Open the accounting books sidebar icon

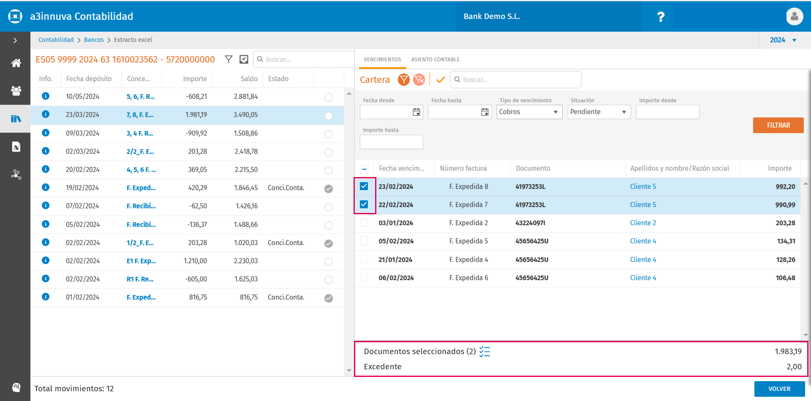click(16, 119)
